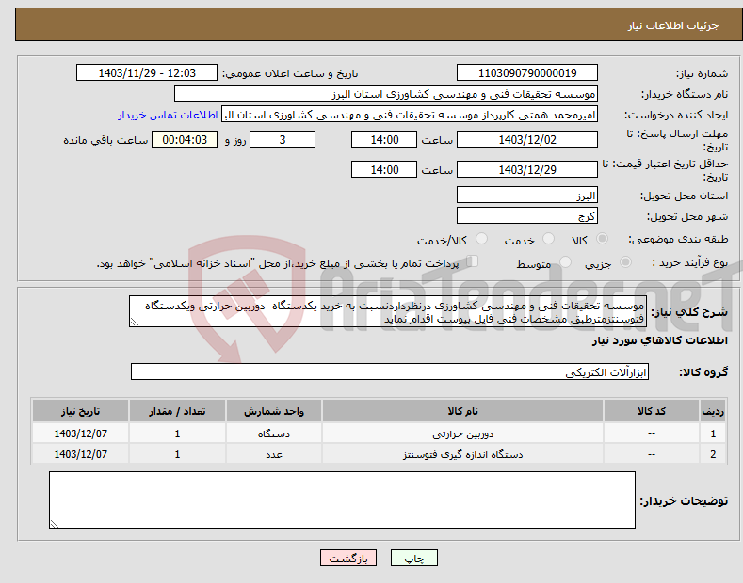Select the متوسط purchase type radio
Image resolution: width=743 pixels, height=583 pixels.
pos(565,262)
